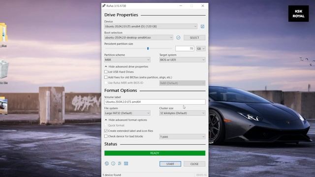Click the persistent partition size slider handle
315x177 pixels.
148,48
